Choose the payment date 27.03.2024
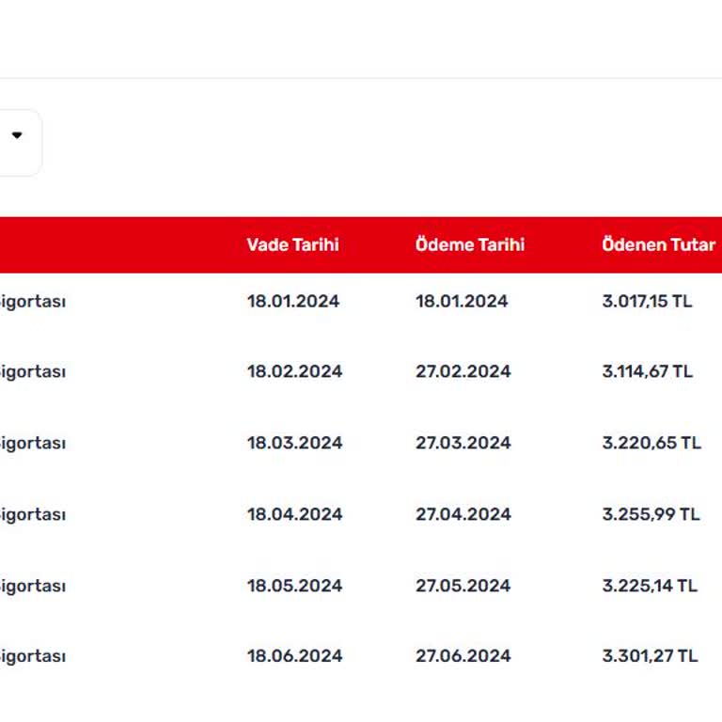The image size is (722, 722). click(x=463, y=443)
